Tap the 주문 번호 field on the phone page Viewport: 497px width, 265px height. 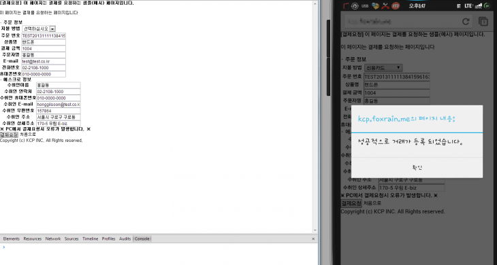pos(397,77)
